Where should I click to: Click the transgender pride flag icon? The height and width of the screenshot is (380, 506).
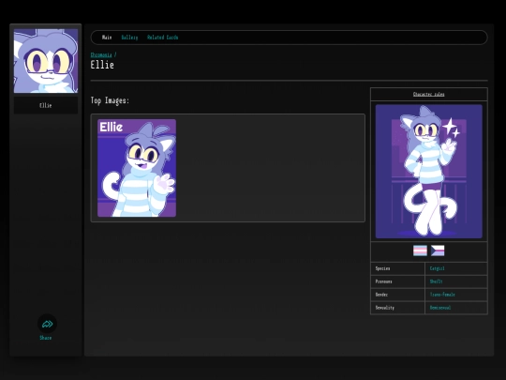[x=420, y=251]
